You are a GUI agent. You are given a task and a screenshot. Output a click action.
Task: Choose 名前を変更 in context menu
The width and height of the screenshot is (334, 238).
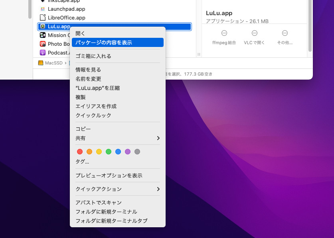[118, 79]
